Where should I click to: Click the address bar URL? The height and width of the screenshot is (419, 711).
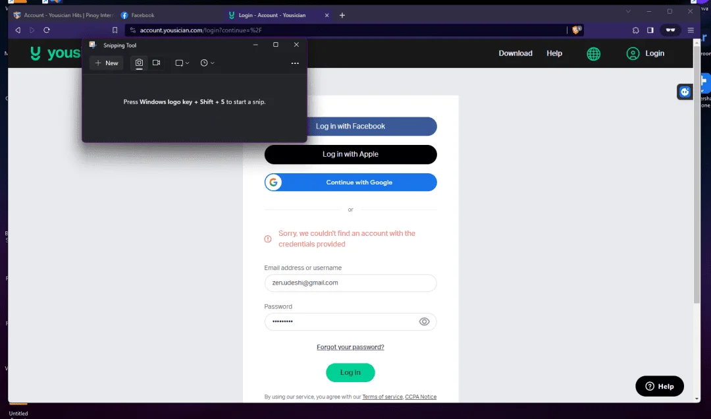[x=201, y=30]
